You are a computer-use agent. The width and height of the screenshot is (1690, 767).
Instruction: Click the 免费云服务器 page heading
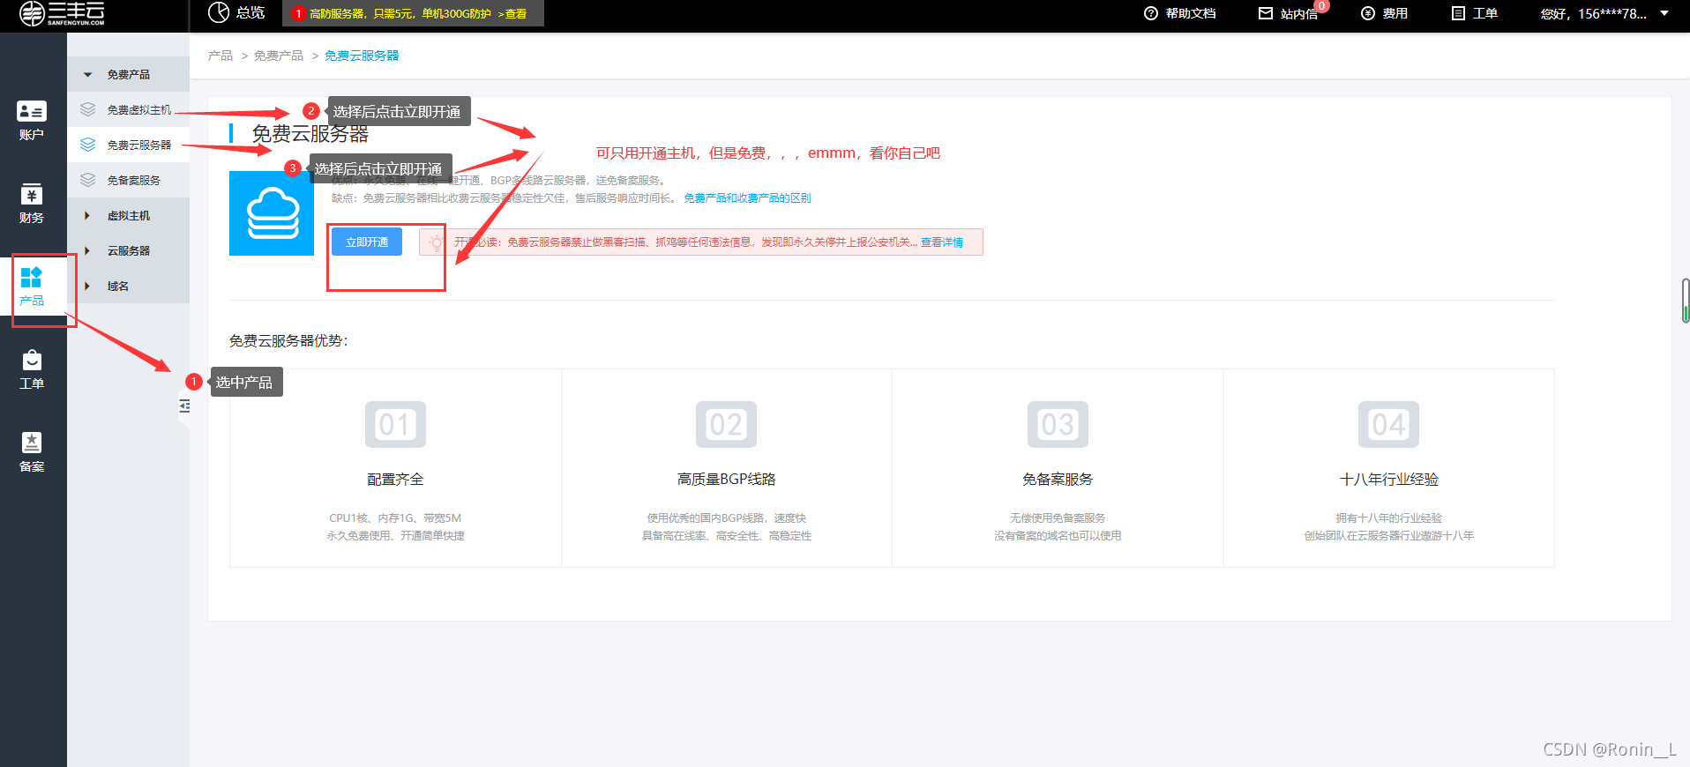310,134
